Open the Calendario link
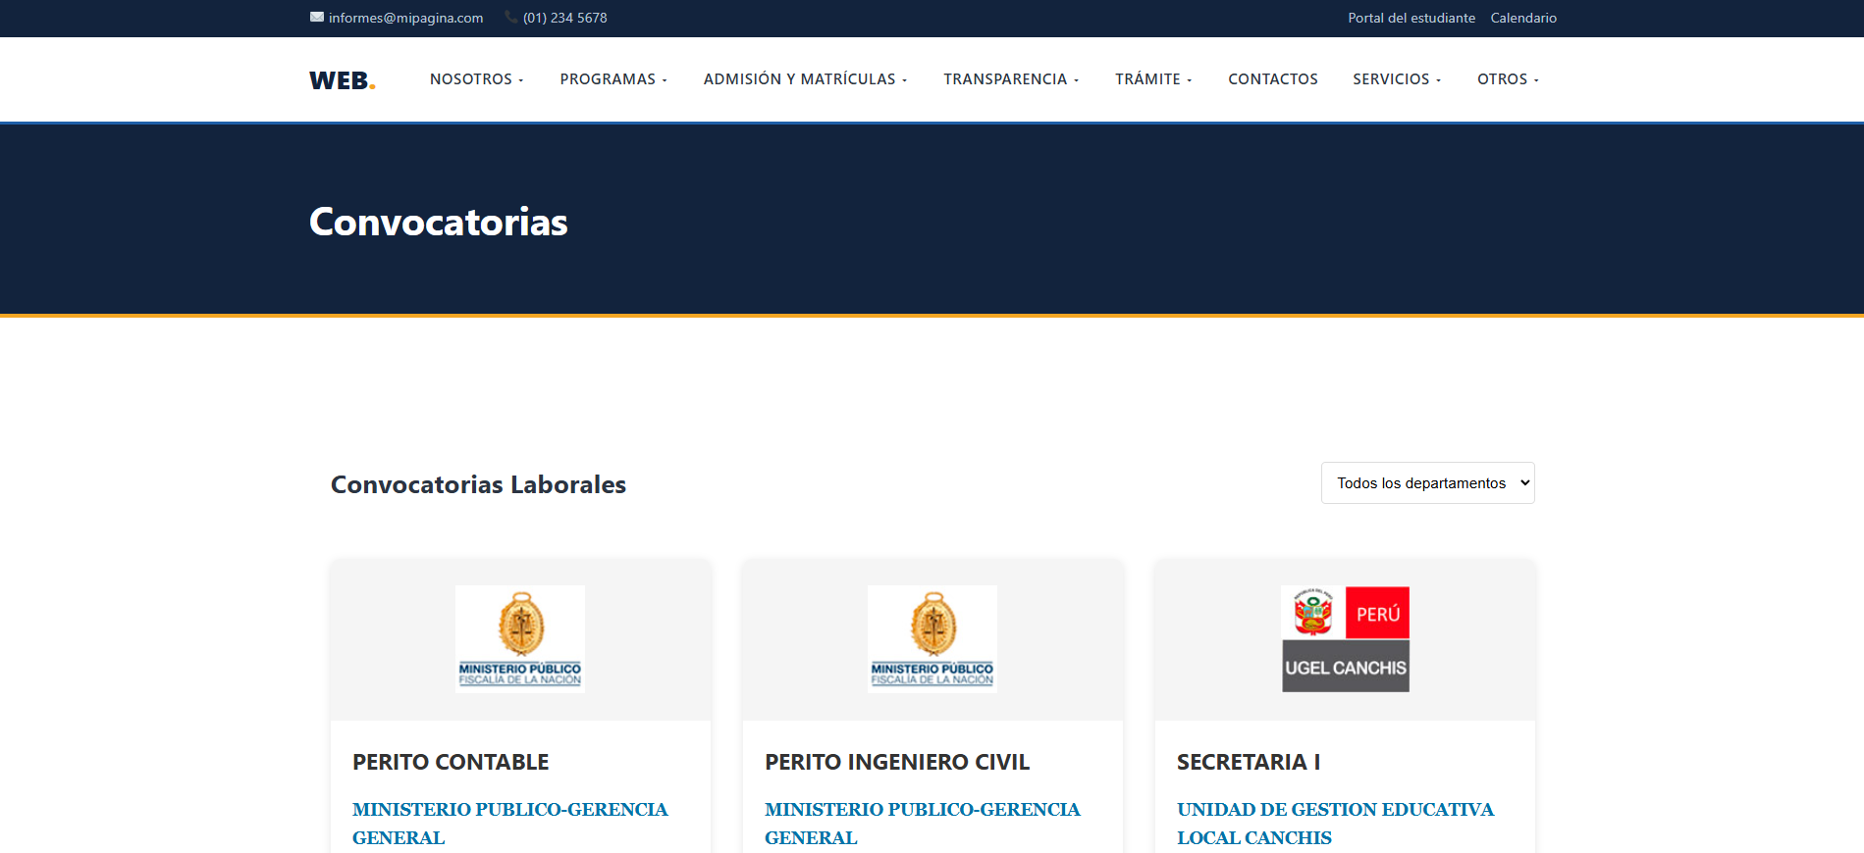The height and width of the screenshot is (853, 1864). (x=1523, y=18)
